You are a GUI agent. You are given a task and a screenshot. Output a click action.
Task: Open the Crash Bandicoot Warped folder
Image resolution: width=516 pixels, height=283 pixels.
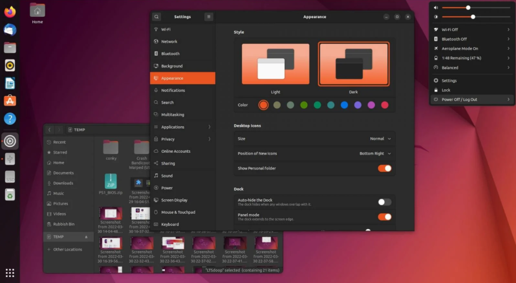point(142,155)
